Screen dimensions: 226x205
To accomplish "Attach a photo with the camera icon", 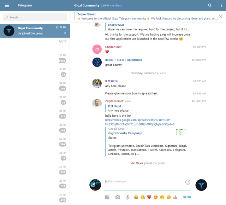I will 118,197.
